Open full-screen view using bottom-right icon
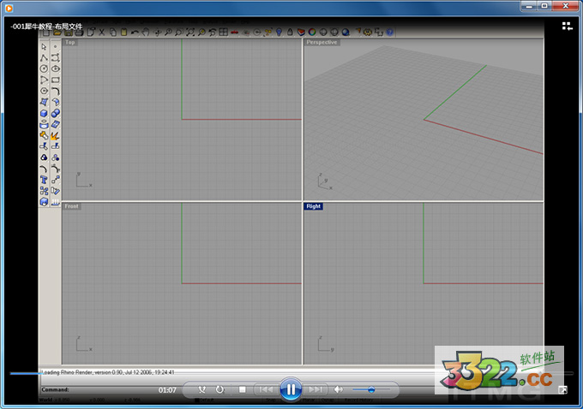This screenshot has height=409, width=583. click(563, 389)
